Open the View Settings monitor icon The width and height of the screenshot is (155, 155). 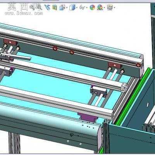[110, 7]
